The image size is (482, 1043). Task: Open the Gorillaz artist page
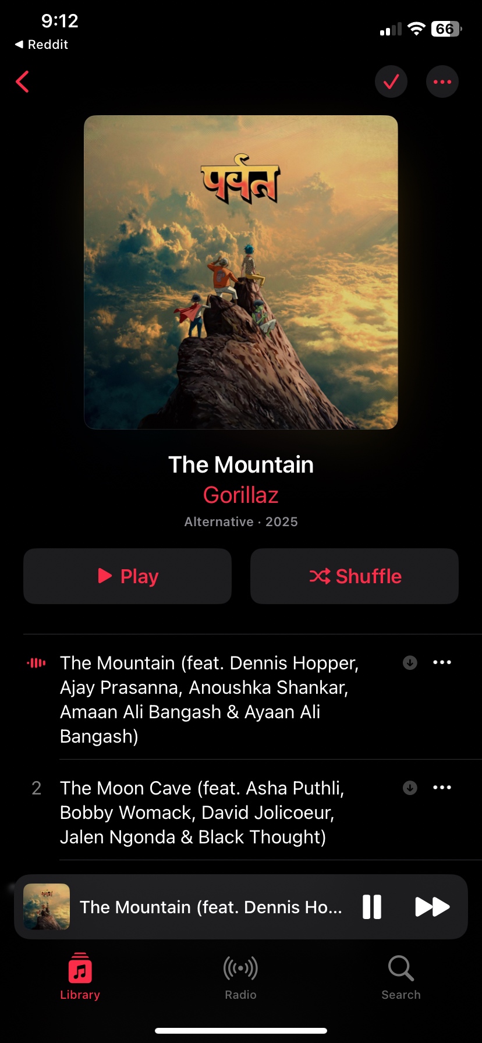[241, 495]
